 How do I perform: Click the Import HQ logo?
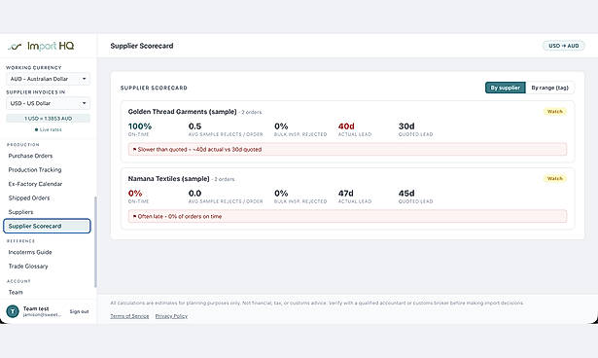pos(41,46)
